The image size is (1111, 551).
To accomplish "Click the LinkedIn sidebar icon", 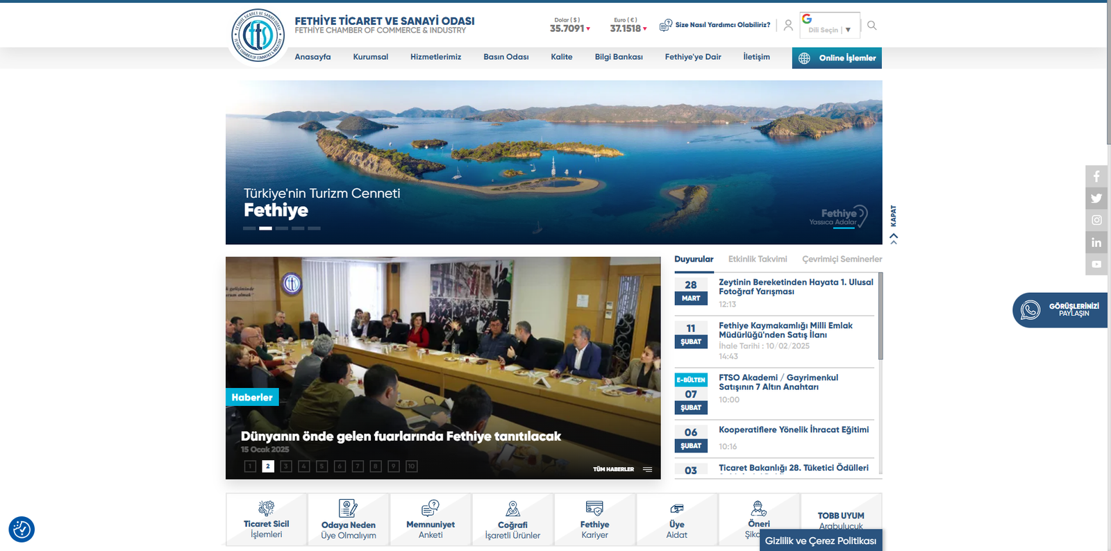I will tap(1096, 242).
